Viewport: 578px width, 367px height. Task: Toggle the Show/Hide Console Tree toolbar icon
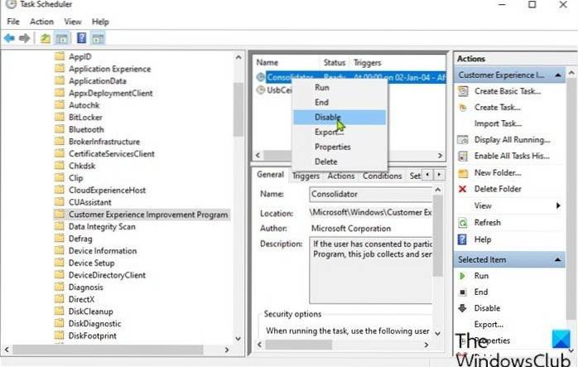[x=62, y=38]
